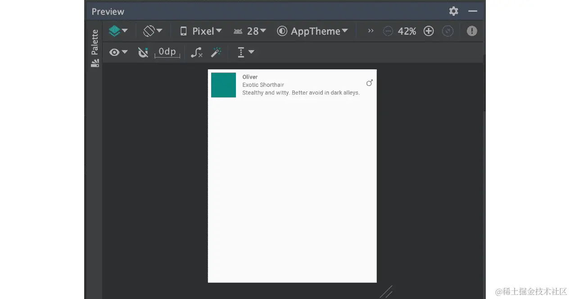Toggle the view options eye menu
The height and width of the screenshot is (299, 570).
pos(118,52)
